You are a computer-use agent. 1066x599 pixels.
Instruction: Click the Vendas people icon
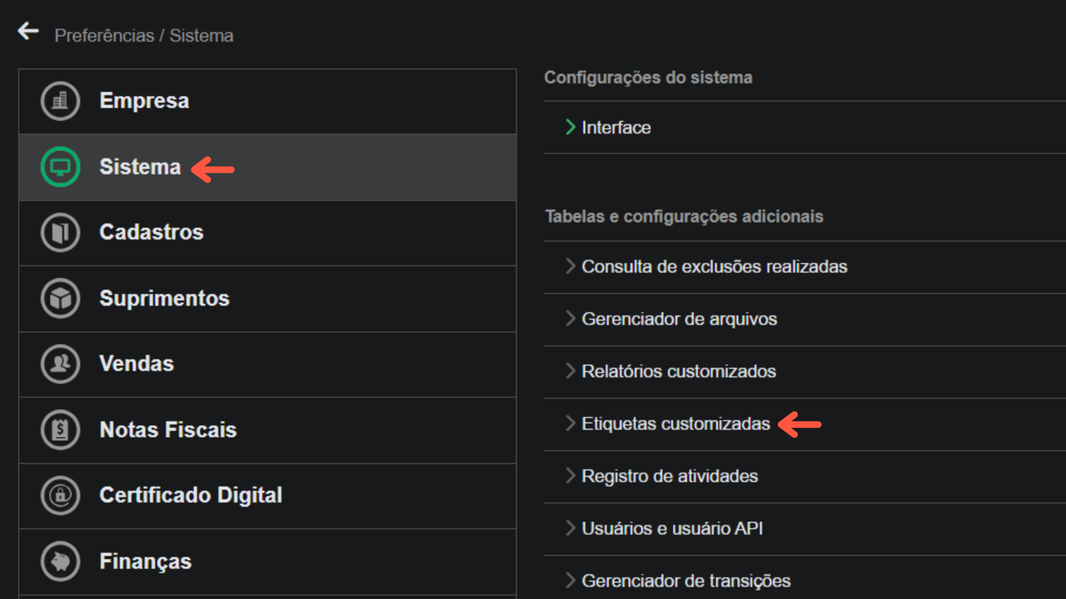(x=60, y=363)
